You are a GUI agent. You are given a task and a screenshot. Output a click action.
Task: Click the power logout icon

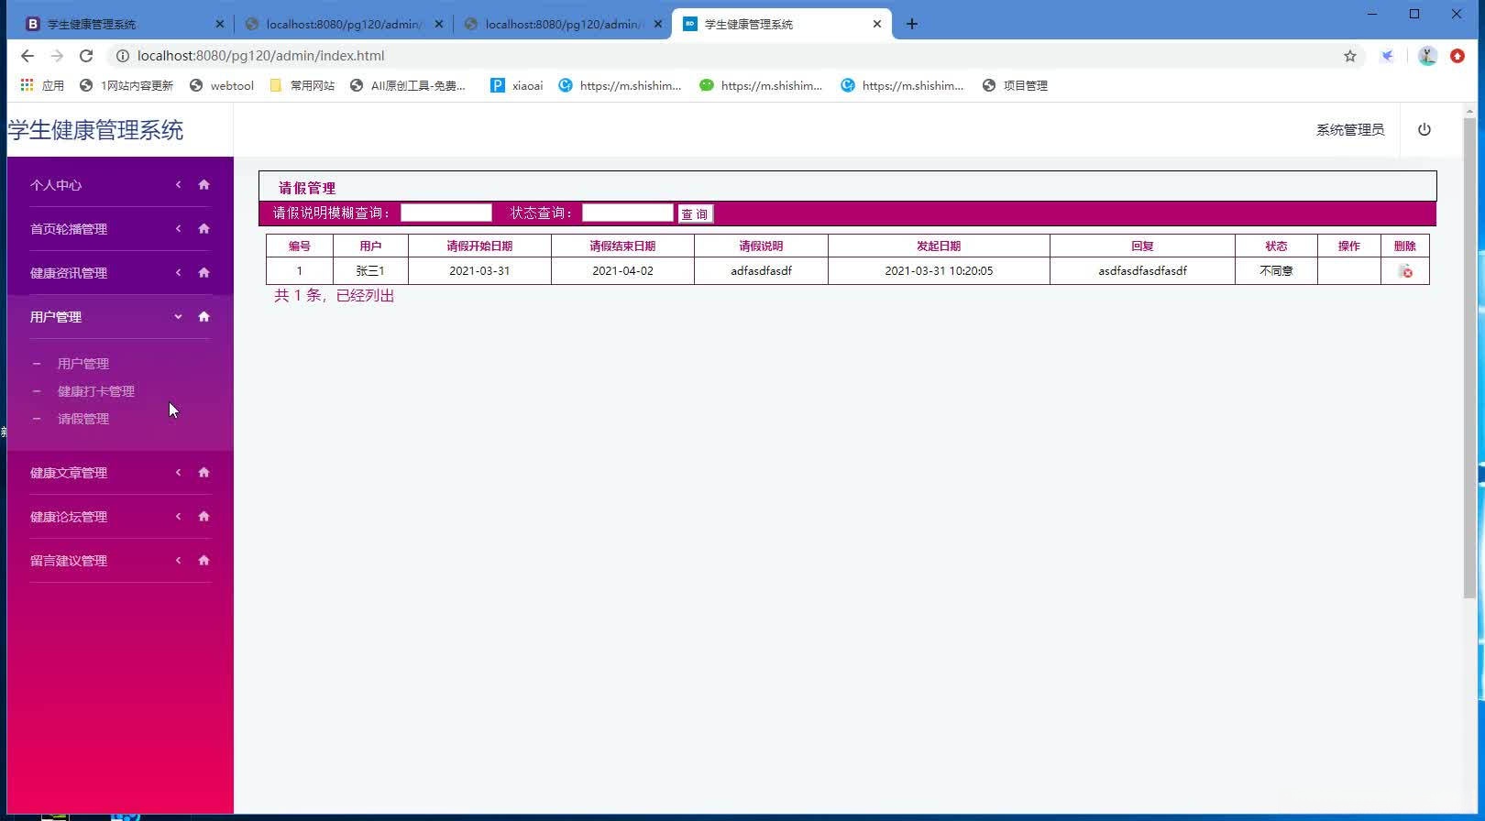pos(1424,129)
